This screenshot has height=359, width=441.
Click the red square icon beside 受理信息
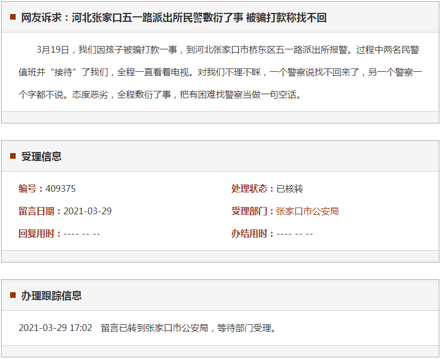coord(13,157)
